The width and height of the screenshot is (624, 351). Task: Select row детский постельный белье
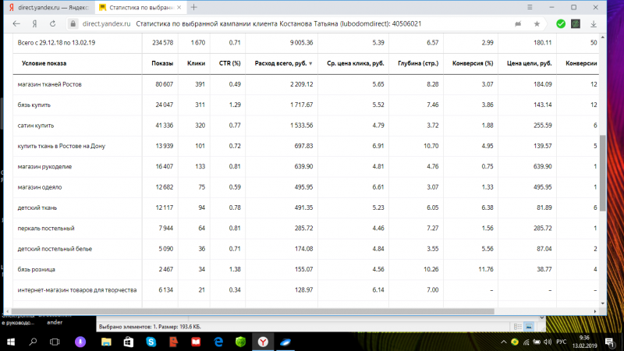click(307, 249)
